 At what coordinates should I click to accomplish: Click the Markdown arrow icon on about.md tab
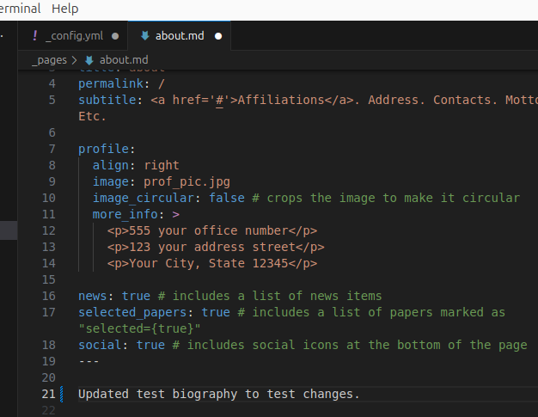(x=144, y=36)
